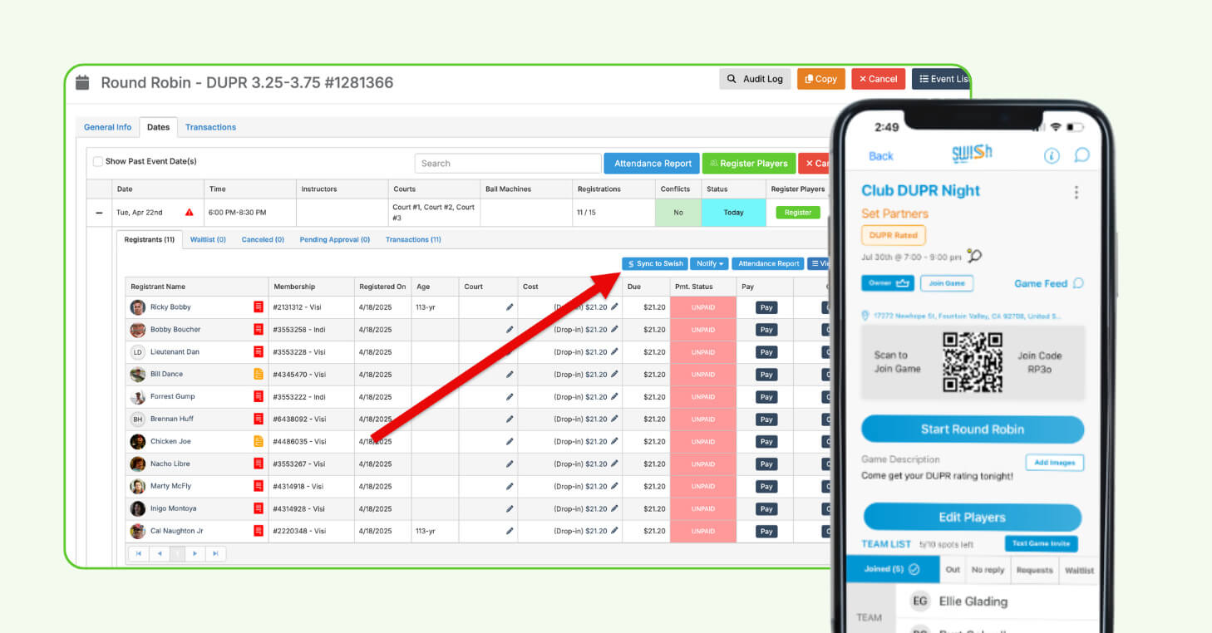This screenshot has height=633, width=1212.
Task: Click inside the Search field above the table
Action: 507,163
